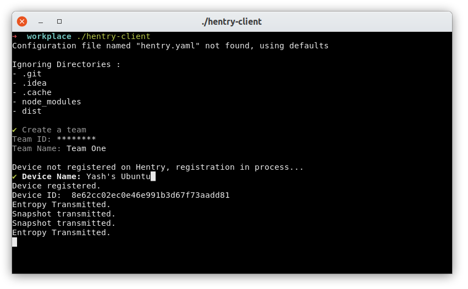
Task: Click the first 'Entropy Transmitted.' line
Action: pos(61,204)
